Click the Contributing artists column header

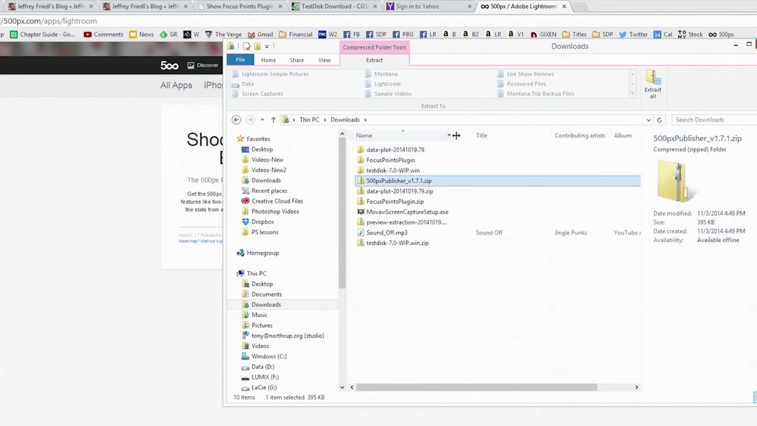pos(580,135)
